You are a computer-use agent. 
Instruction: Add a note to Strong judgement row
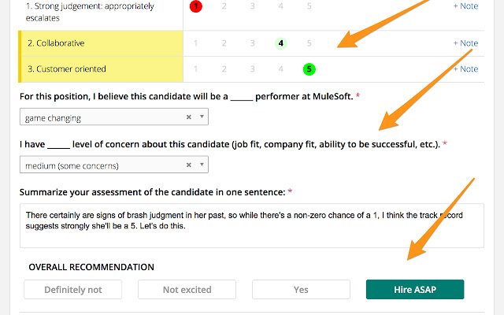click(465, 6)
